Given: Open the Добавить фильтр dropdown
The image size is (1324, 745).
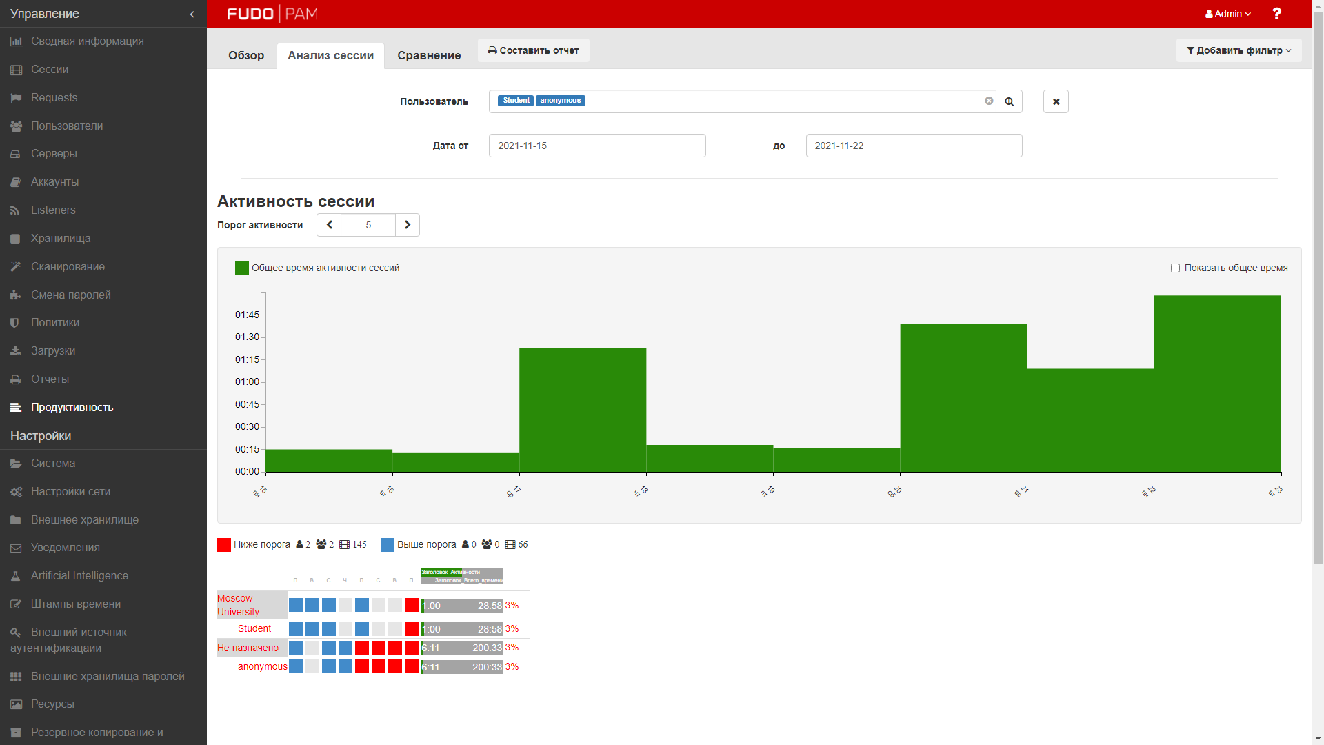Looking at the screenshot, I should pos(1238,50).
